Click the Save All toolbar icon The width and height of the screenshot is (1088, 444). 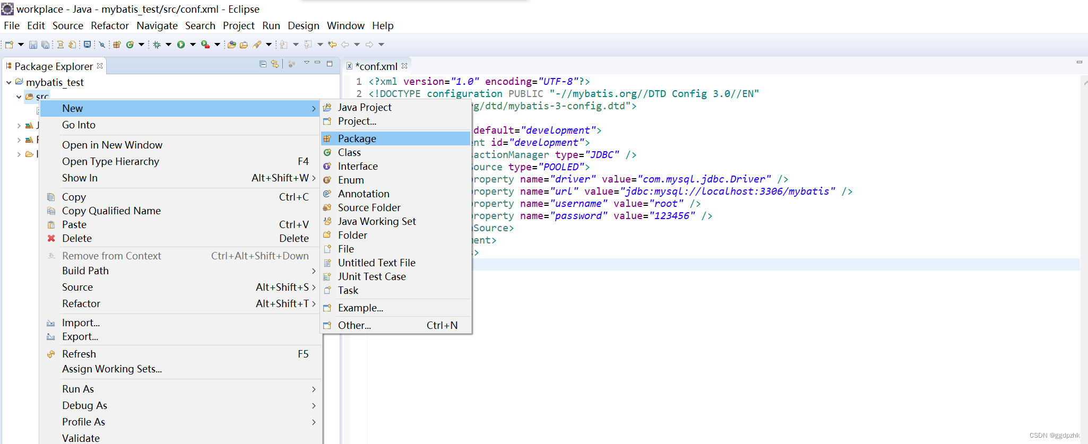[46, 45]
